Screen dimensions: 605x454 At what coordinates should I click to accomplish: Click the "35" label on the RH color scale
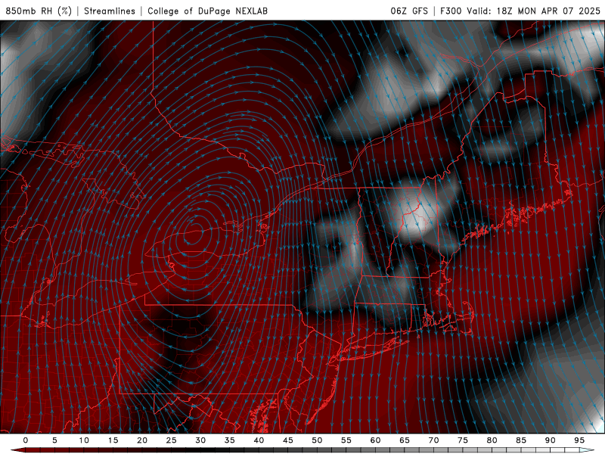(230, 440)
